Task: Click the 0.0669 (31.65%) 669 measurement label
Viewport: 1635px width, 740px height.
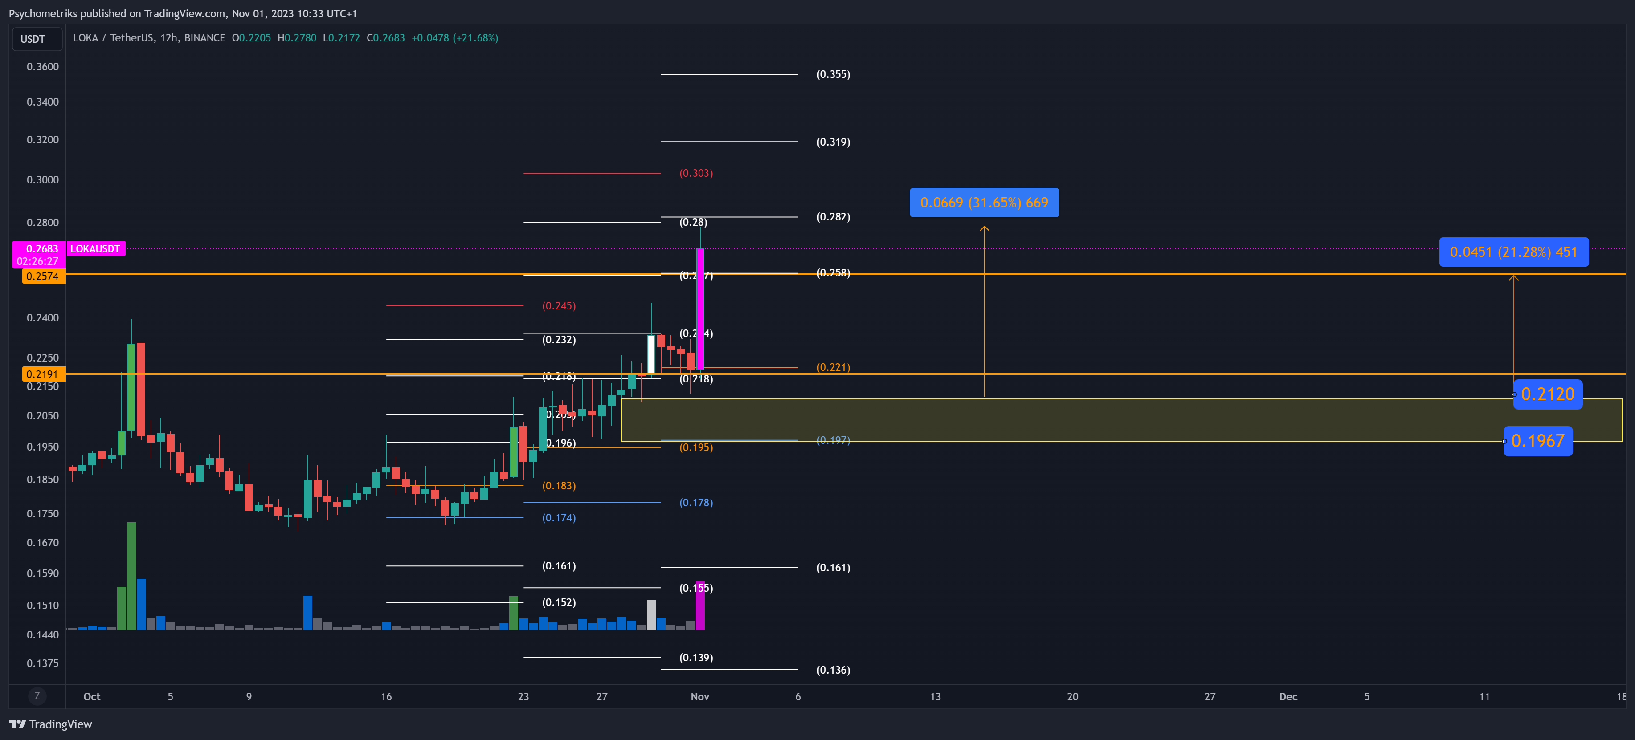Action: click(984, 202)
